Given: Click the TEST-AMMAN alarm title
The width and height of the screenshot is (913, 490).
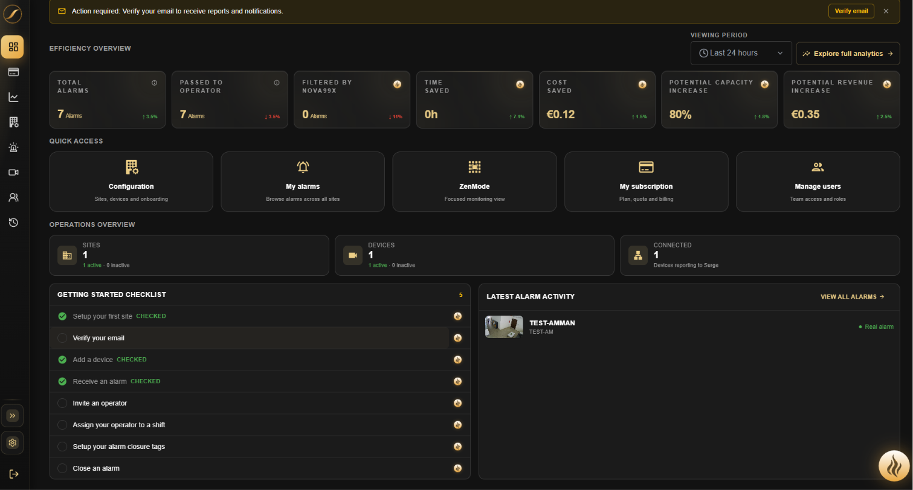Looking at the screenshot, I should pos(552,323).
